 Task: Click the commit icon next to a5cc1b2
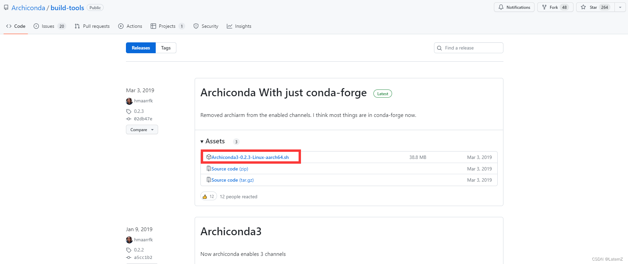[129, 258]
